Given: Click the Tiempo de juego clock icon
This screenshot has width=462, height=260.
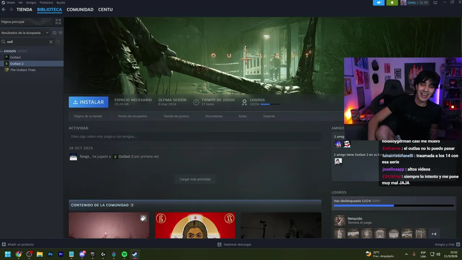Looking at the screenshot, I should pos(196,102).
